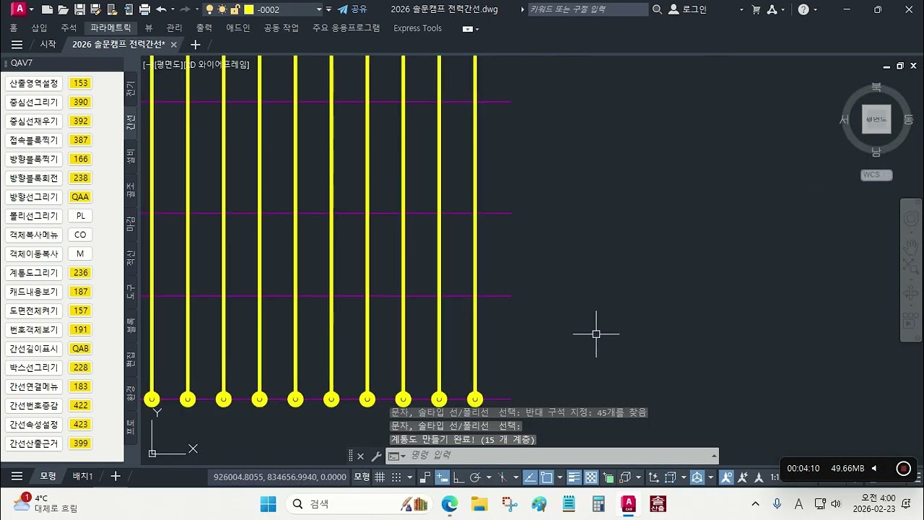Open the Express Tools ribbon tab
The width and height of the screenshot is (924, 520).
coord(417,28)
